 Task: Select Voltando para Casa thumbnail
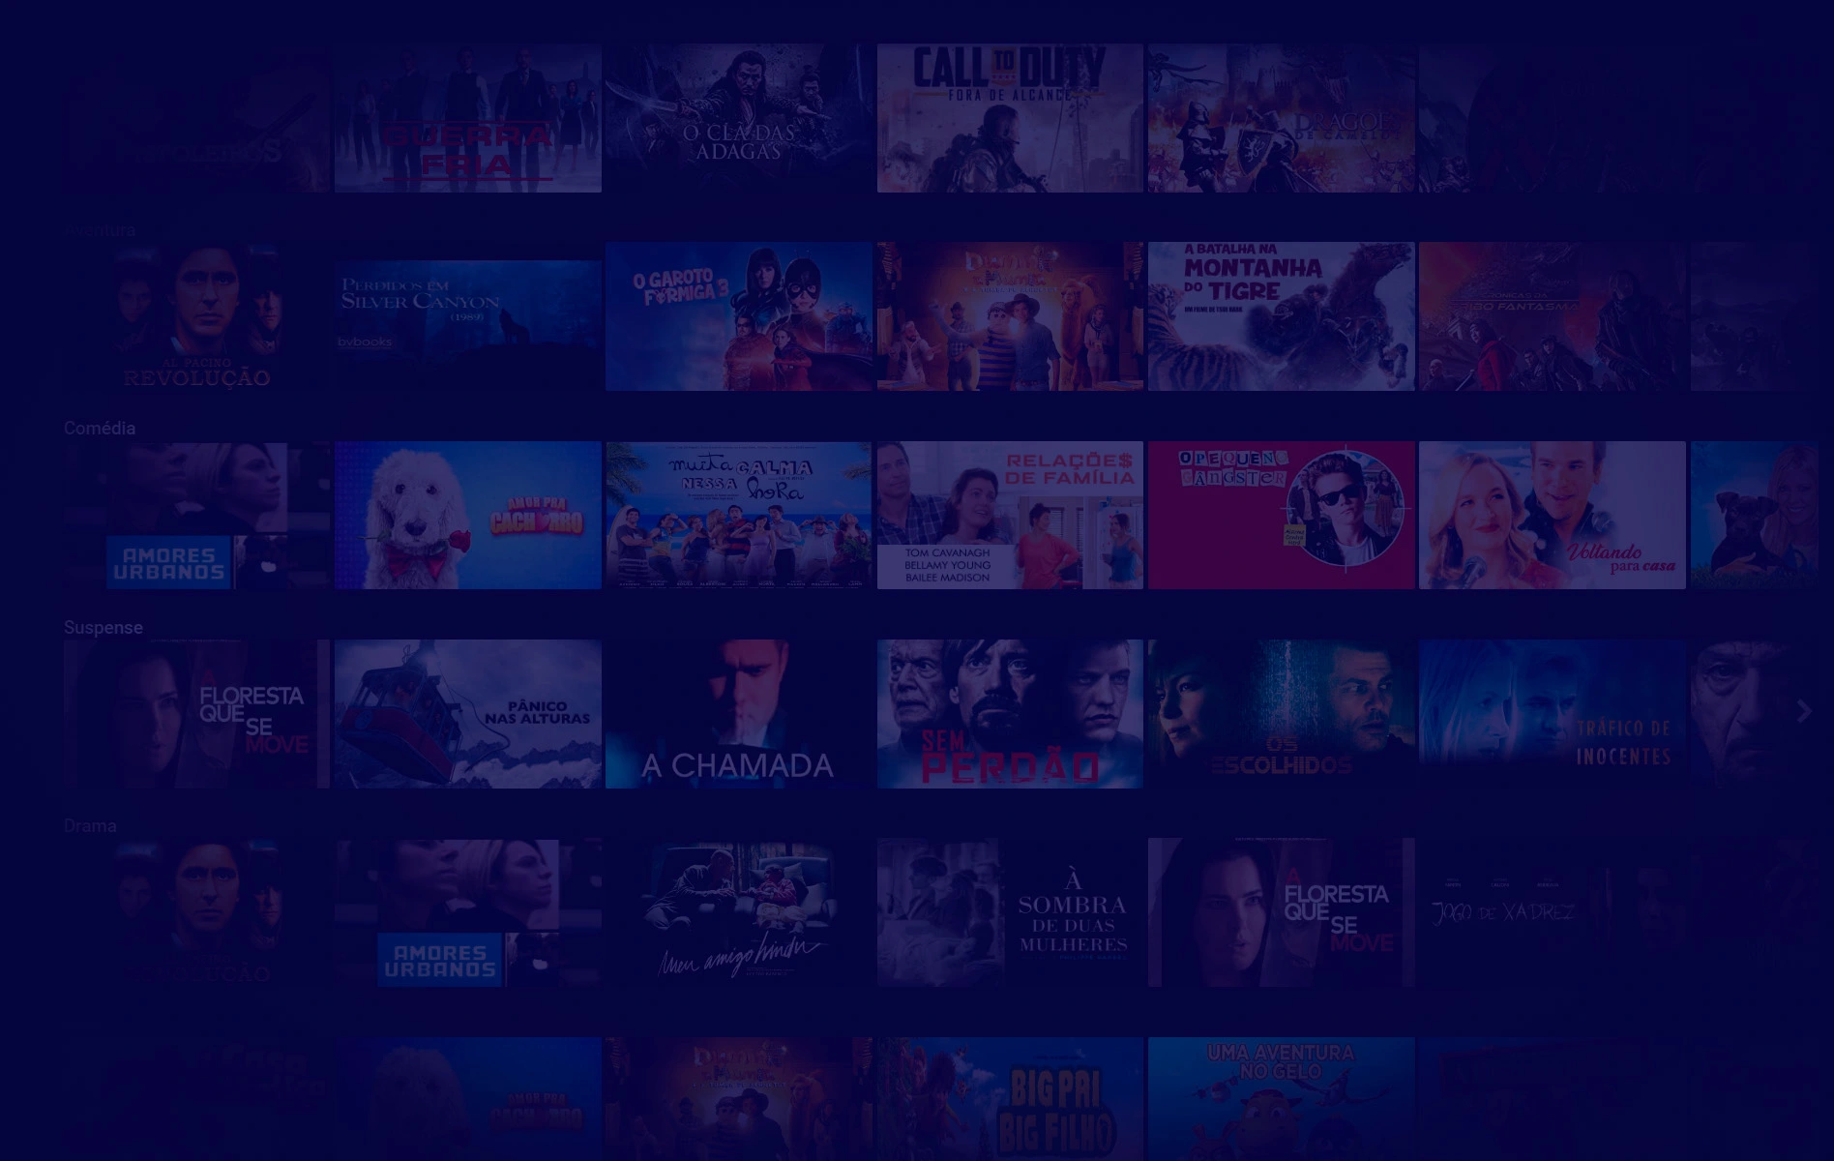point(1553,516)
